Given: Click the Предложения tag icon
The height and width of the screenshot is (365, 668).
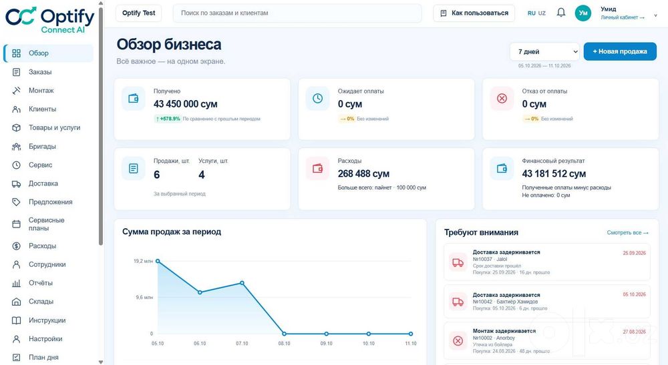Looking at the screenshot, I should point(16,202).
